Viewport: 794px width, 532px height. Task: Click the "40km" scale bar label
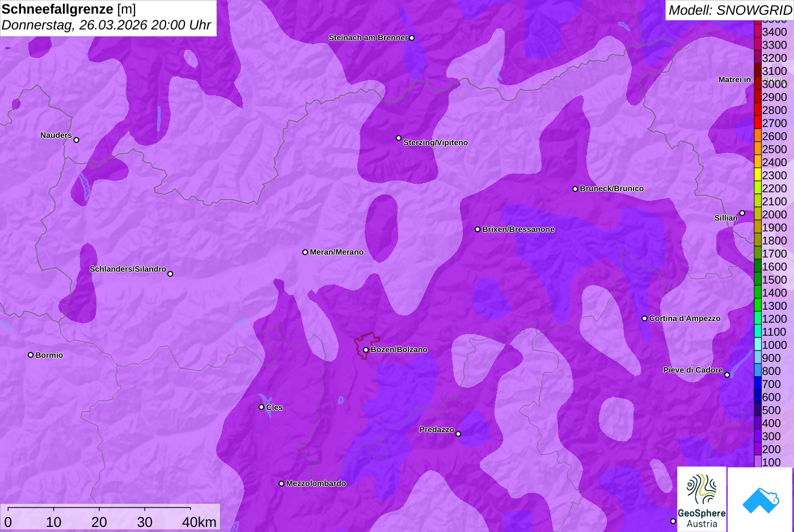pyautogui.click(x=199, y=522)
